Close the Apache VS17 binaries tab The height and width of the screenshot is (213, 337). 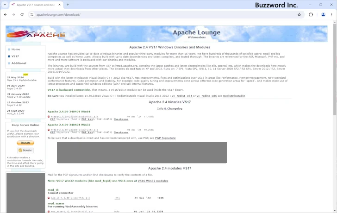59,5
